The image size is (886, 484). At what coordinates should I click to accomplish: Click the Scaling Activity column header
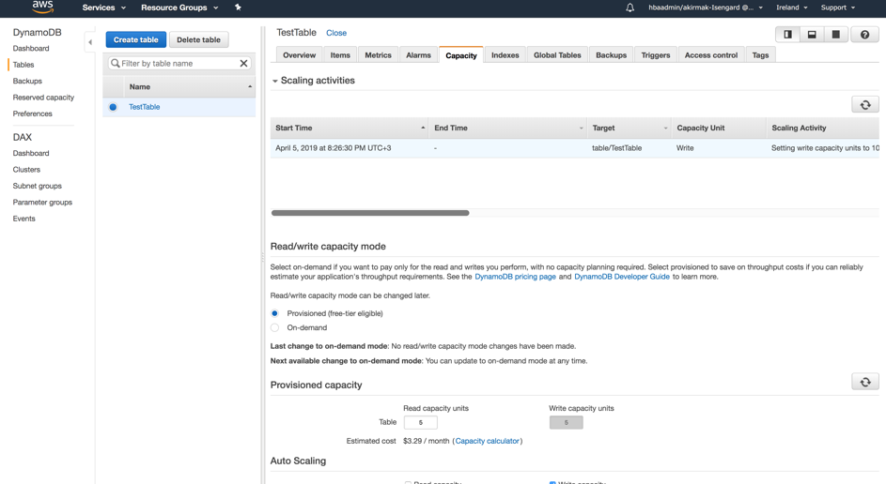(x=823, y=129)
